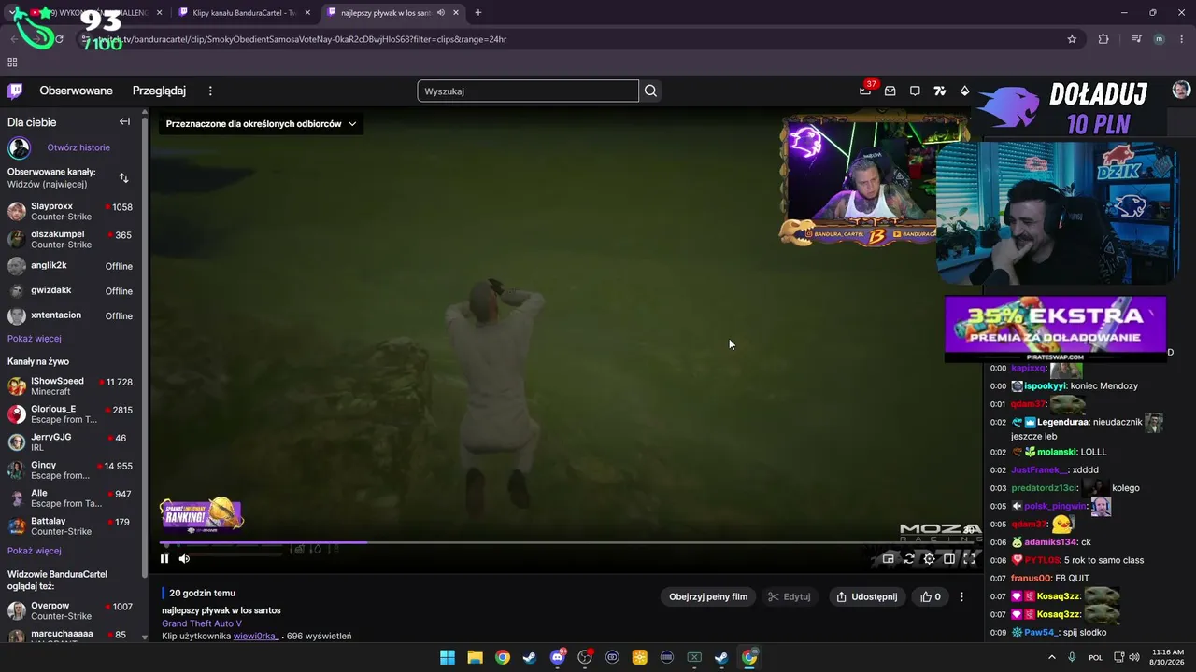Switch to the 'najlepszy pływak w los santos' tab
This screenshot has height=672, width=1196.
click(393, 13)
